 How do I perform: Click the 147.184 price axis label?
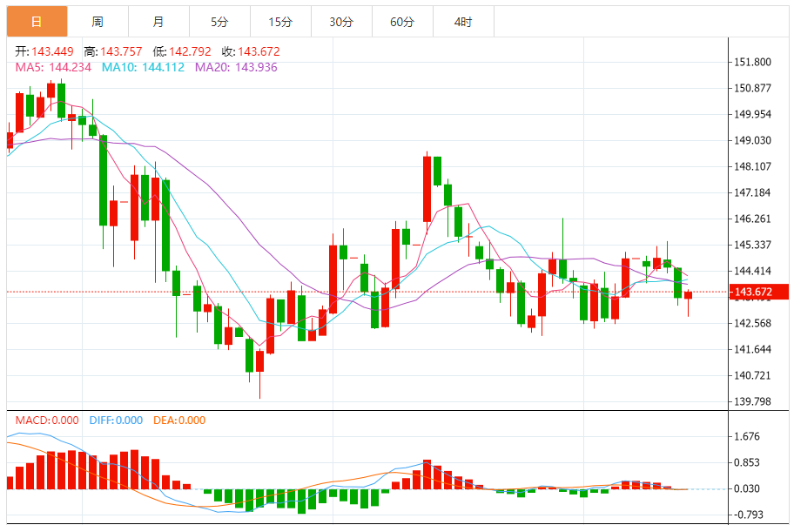point(752,192)
